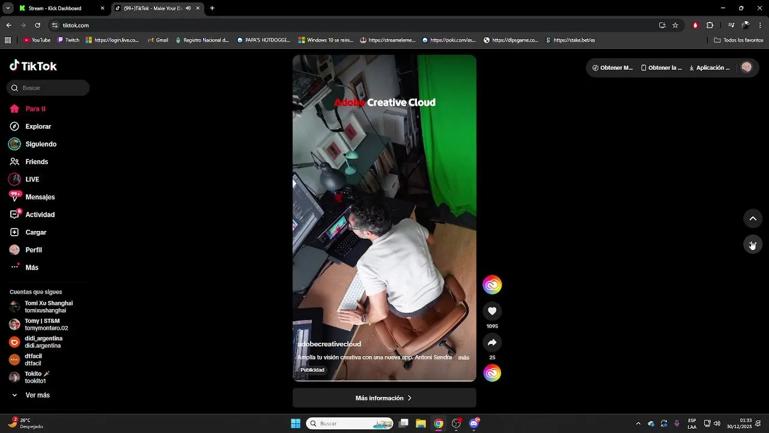769x433 pixels.
Task: Open the apps grid in bookmarks bar
Action: 8,40
